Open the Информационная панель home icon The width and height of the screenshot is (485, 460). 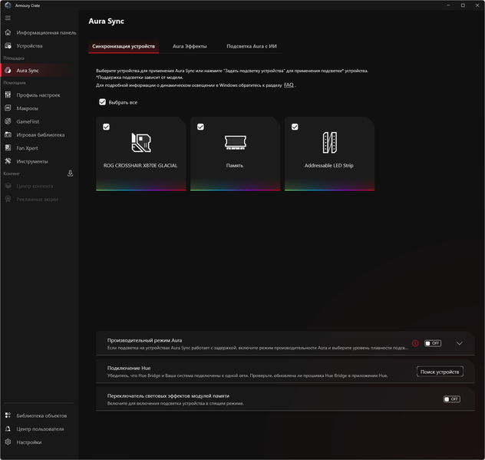tap(8, 32)
